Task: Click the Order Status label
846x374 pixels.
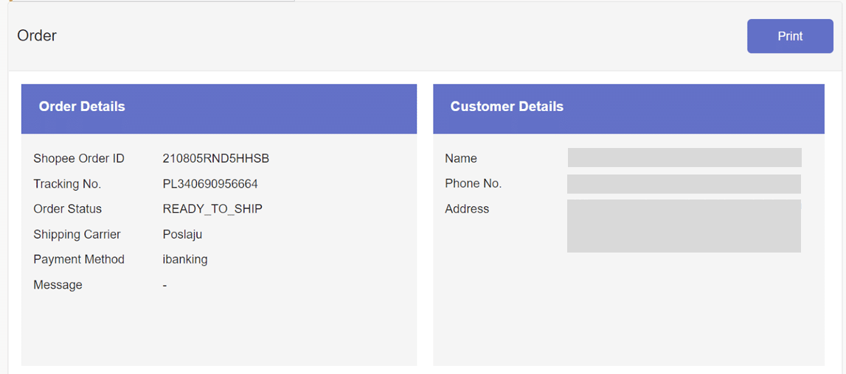Action: 68,209
